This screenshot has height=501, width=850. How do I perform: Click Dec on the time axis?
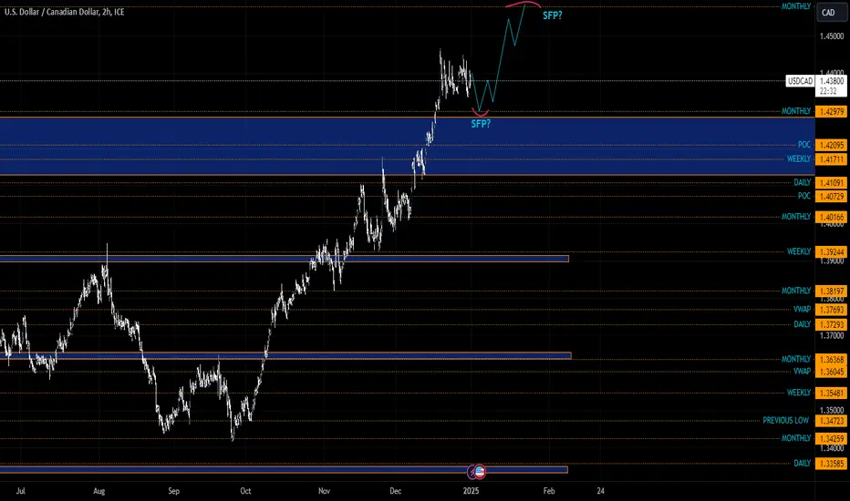coord(395,491)
